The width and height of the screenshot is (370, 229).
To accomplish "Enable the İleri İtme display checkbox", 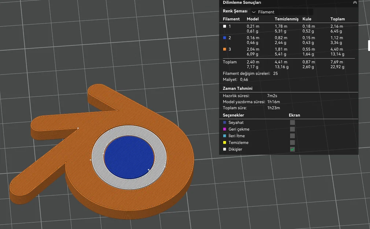I will pos(292,136).
